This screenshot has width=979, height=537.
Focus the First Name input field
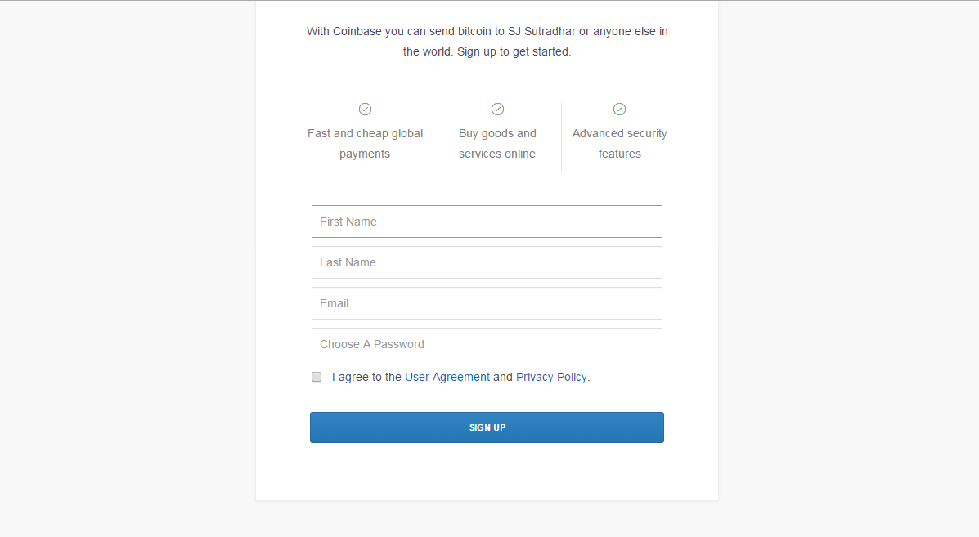coord(487,222)
